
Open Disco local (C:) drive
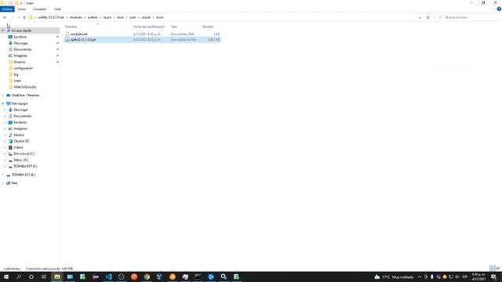(x=24, y=154)
